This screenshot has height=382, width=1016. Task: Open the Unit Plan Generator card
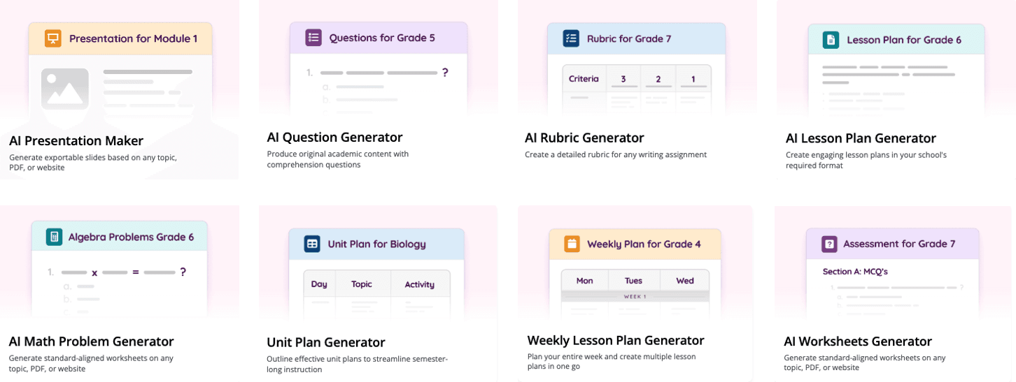[326, 342]
